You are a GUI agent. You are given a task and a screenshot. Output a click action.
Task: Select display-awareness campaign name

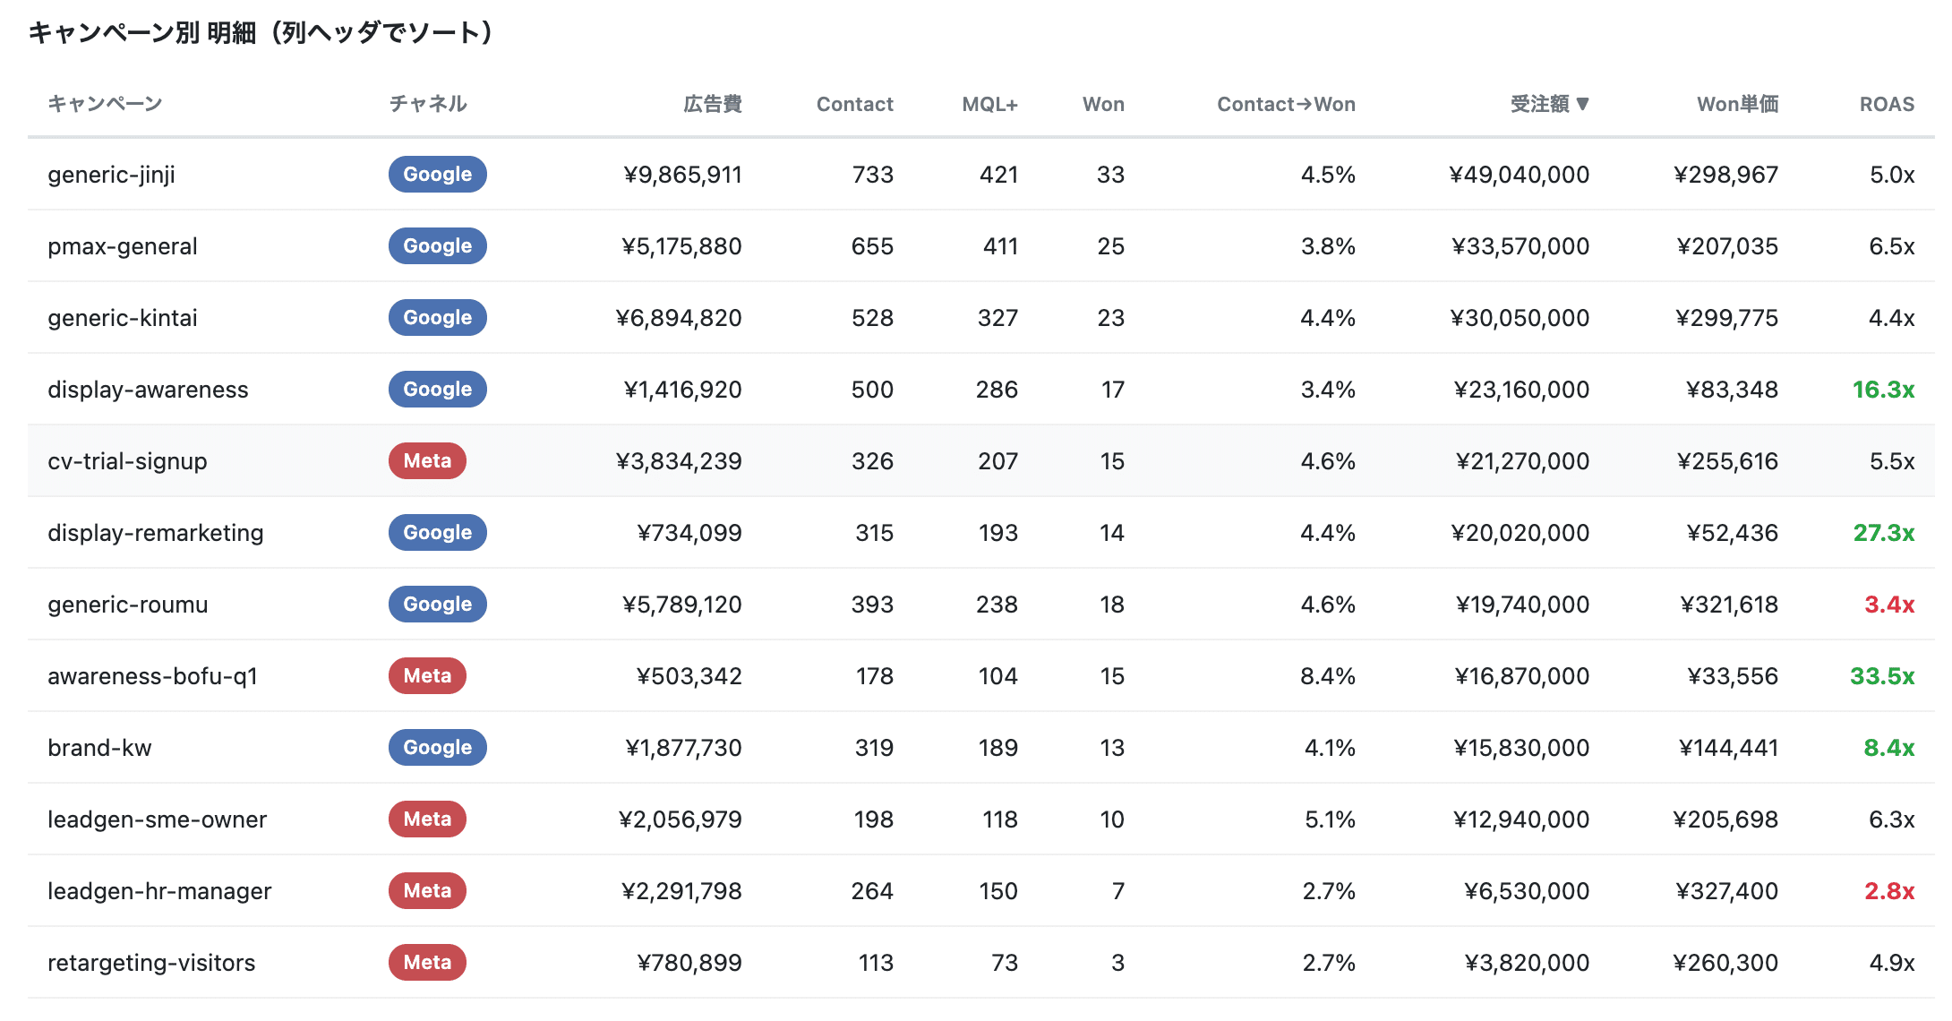point(148,390)
